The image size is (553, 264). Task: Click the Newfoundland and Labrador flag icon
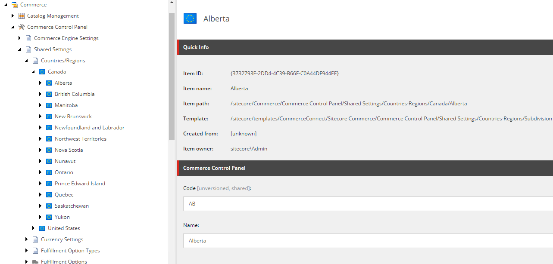[49, 128]
